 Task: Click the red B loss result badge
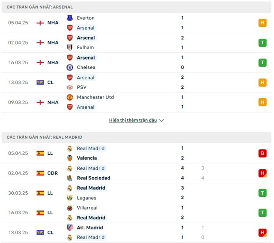click(262, 153)
